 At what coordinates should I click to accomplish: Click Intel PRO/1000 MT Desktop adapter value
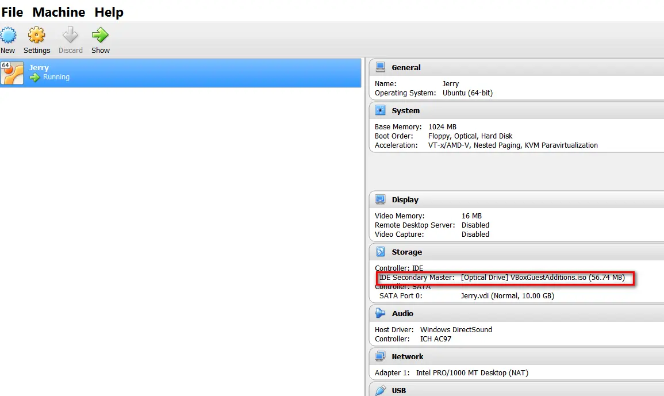point(472,372)
